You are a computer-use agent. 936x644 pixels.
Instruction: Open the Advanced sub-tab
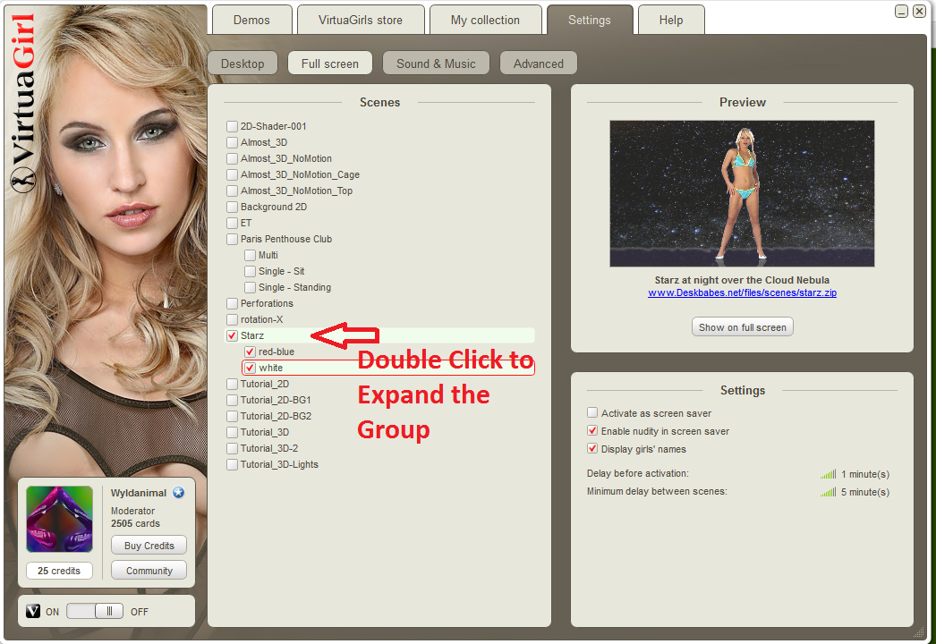pyautogui.click(x=539, y=64)
